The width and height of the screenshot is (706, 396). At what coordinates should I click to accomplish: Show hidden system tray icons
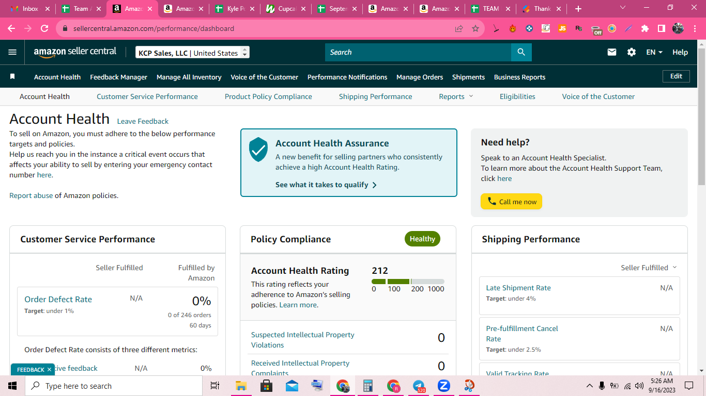point(589,386)
